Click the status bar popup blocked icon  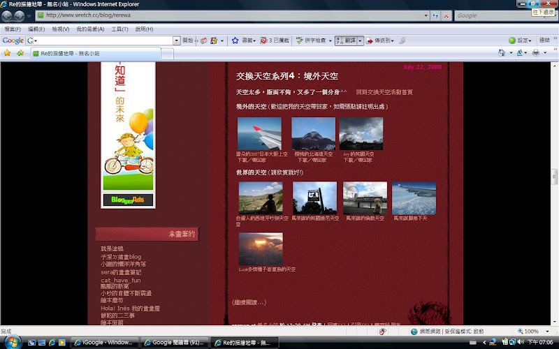[382, 332]
